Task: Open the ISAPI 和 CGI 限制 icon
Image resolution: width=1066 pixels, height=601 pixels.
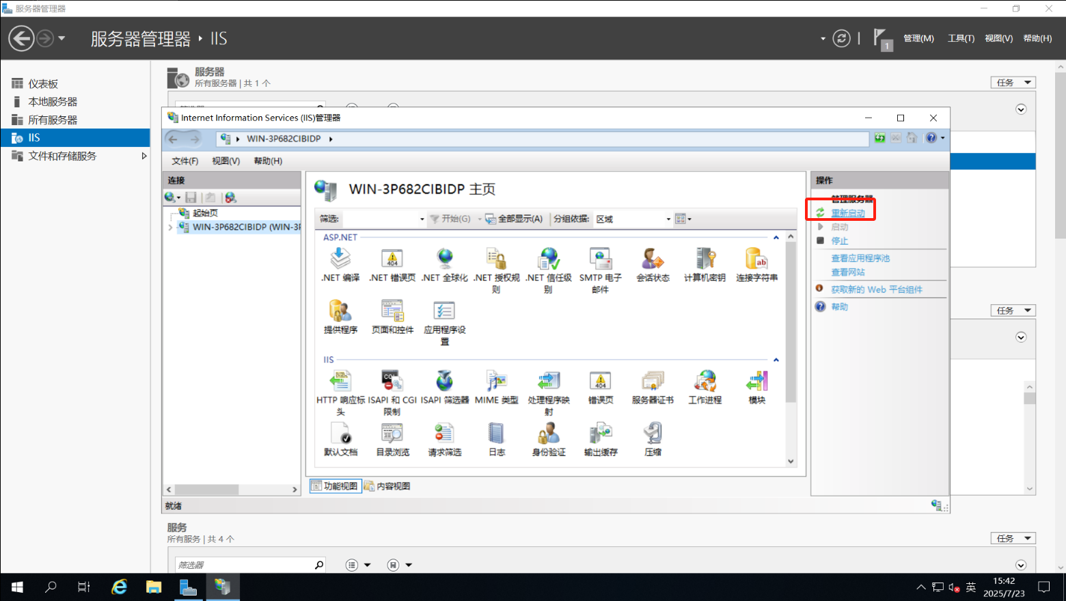Action: 392,381
